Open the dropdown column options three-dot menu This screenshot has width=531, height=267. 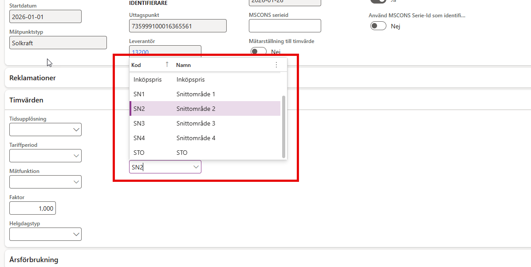(276, 65)
